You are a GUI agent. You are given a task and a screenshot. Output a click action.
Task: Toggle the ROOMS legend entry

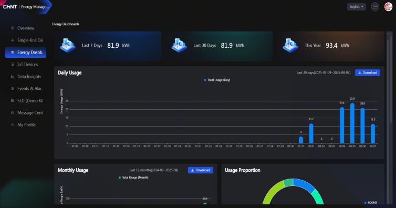pos(370,202)
